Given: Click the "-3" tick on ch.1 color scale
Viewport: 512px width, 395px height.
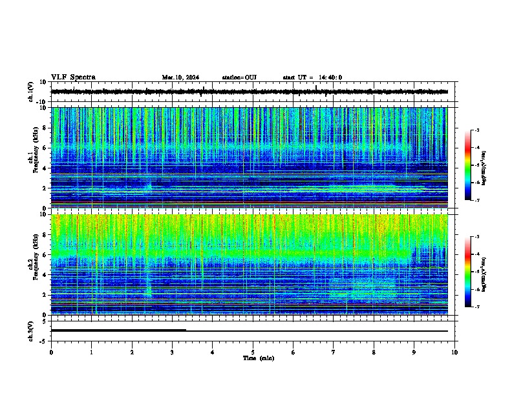Looking at the screenshot, I should (x=477, y=130).
